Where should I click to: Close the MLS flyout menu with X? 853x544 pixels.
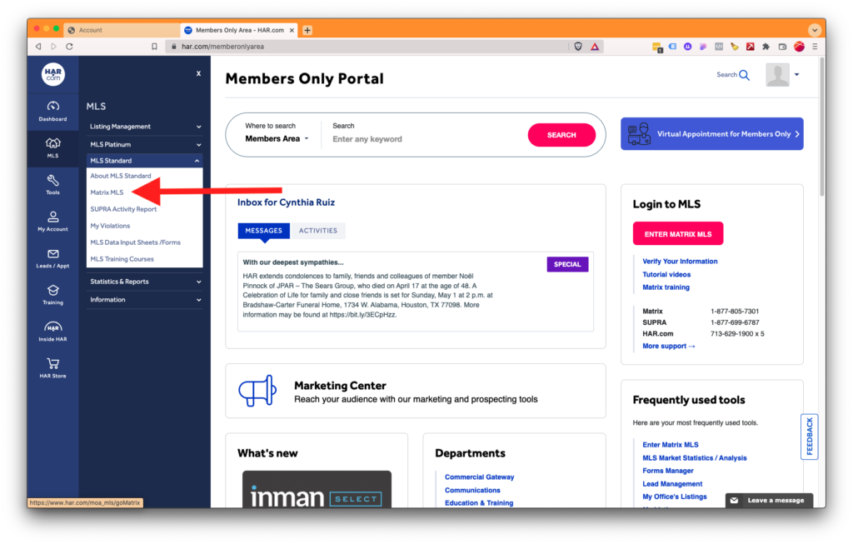pos(198,73)
